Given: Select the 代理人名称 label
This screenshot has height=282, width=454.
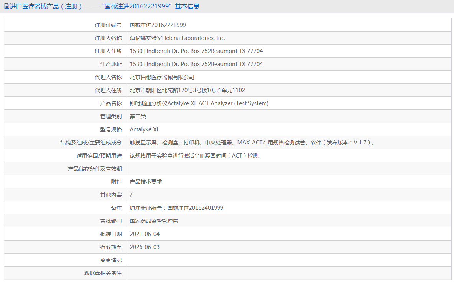Looking at the screenshot, I should click(108, 78).
